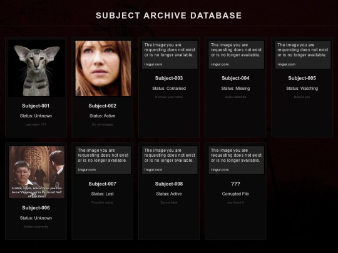This screenshot has height=253, width=338.
Task: Click the 'Do not blink' note
Action: (x=169, y=202)
